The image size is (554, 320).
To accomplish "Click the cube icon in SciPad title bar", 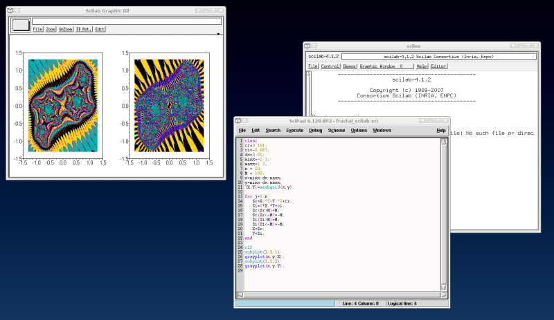I will [x=238, y=121].
